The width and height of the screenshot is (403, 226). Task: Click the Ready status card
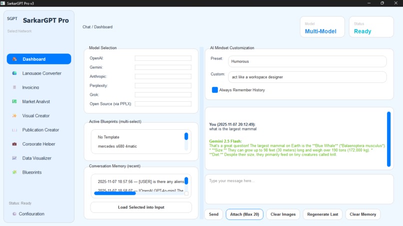(371, 27)
